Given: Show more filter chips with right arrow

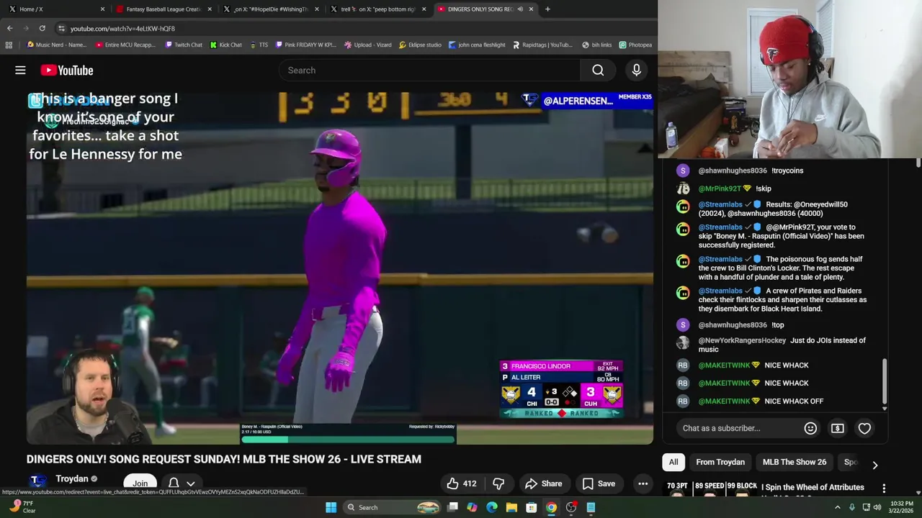Looking at the screenshot, I should pos(874,465).
